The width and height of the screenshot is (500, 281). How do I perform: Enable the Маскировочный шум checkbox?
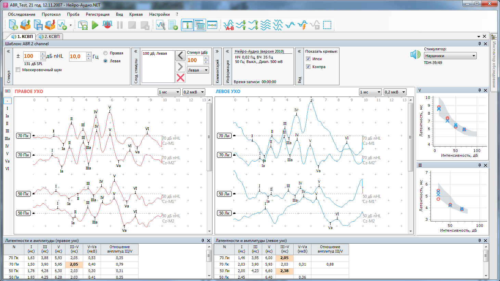tap(18, 70)
